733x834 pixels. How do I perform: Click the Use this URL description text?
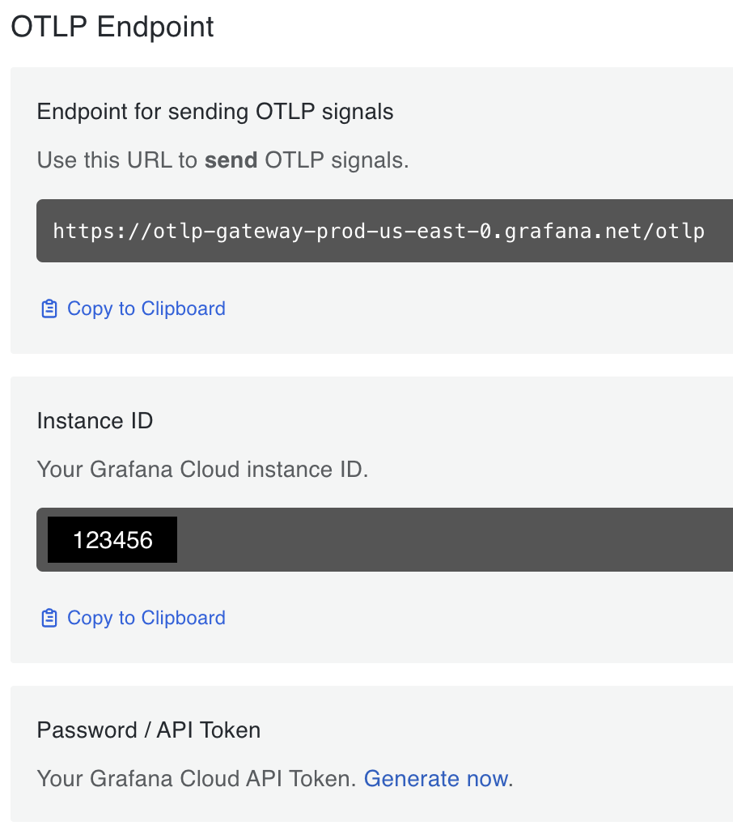[x=223, y=160]
